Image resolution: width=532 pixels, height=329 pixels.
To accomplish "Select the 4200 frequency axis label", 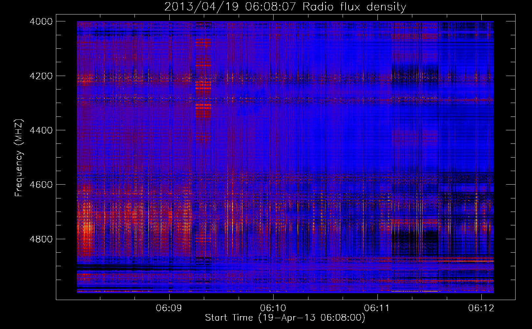I will point(41,76).
